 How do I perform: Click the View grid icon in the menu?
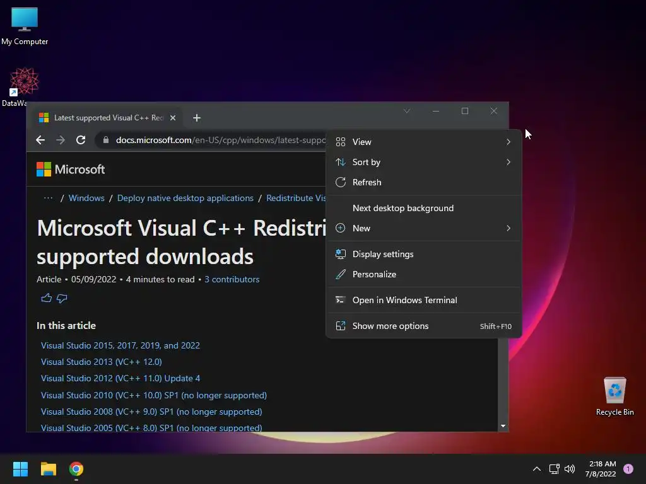340,142
